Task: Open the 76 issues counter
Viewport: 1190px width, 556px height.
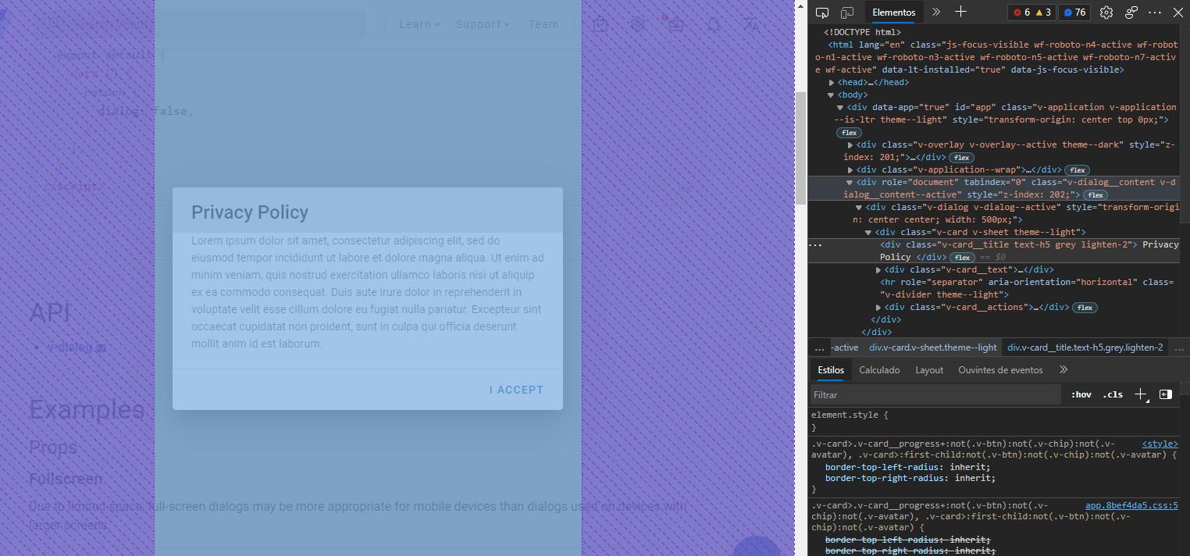Action: [x=1074, y=12]
